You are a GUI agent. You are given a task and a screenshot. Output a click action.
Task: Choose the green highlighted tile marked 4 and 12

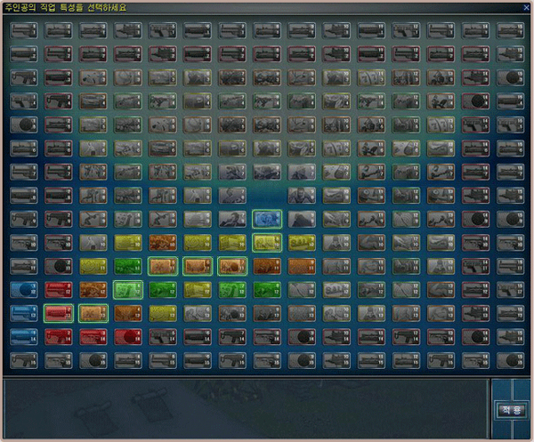pyautogui.click(x=128, y=290)
